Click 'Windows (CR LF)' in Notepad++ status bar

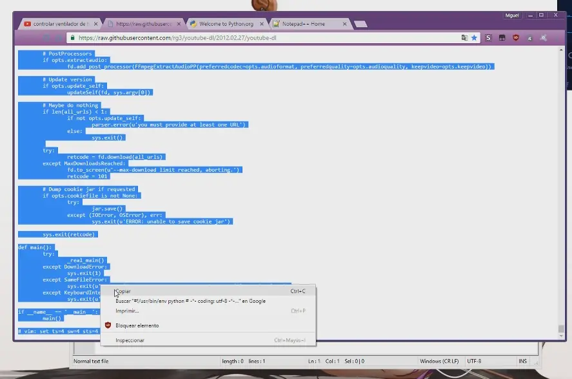[x=439, y=361]
